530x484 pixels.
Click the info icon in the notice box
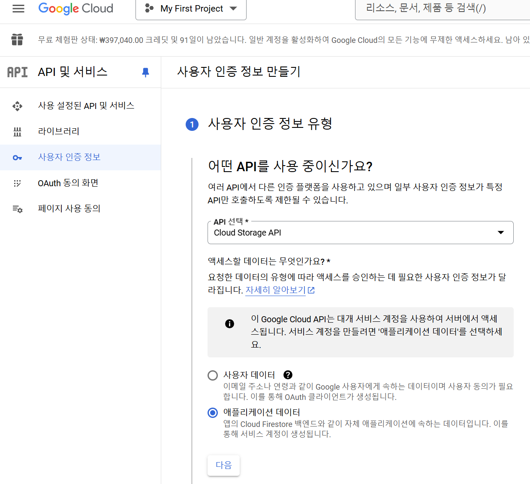pyautogui.click(x=230, y=324)
